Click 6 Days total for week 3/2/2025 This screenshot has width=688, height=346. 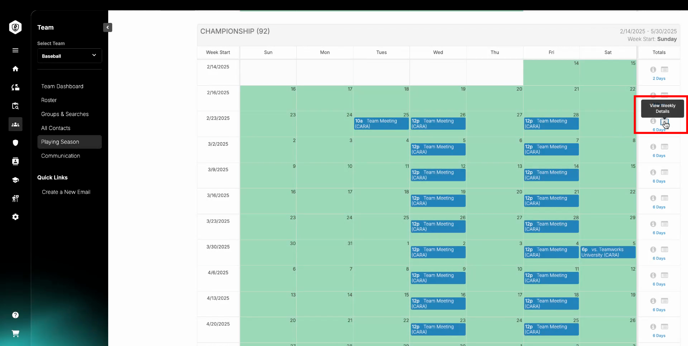(659, 156)
